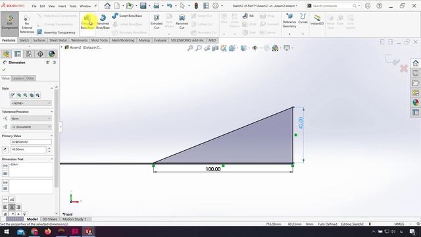Open the Tolerance type None dropdown

[x=31, y=118]
